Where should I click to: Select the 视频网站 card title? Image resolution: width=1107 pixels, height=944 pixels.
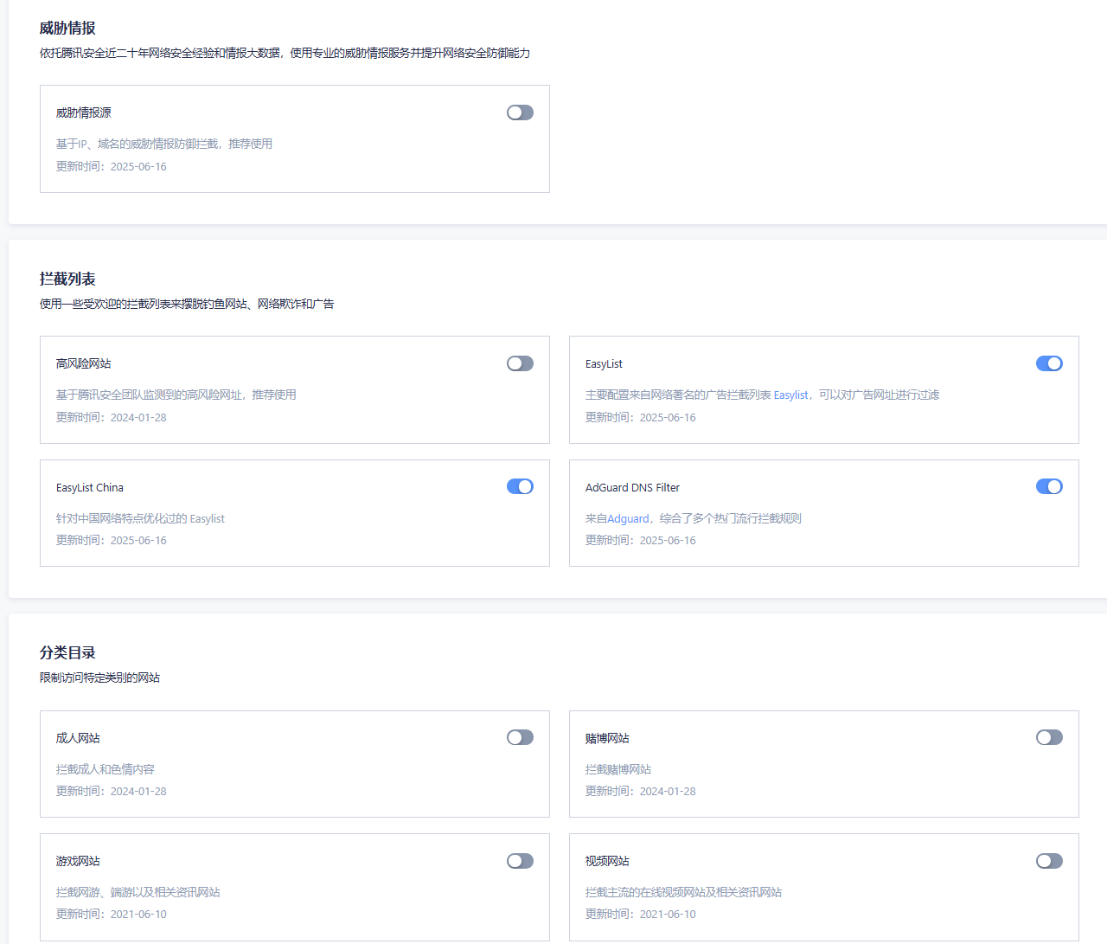(607, 861)
